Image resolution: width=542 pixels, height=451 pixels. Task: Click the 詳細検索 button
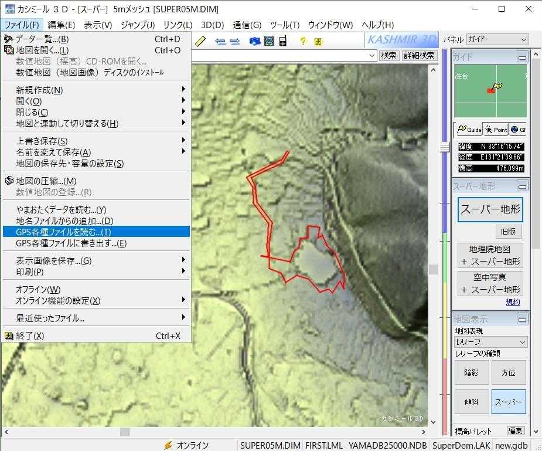tap(419, 56)
